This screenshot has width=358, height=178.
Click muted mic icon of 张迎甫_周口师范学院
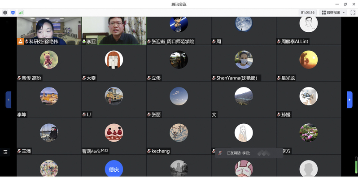[149, 42]
